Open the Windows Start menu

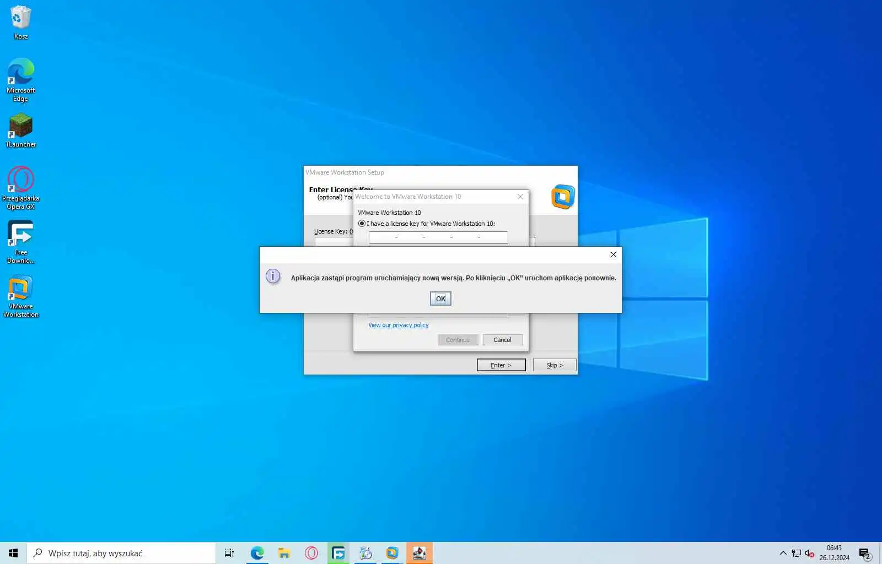[13, 553]
